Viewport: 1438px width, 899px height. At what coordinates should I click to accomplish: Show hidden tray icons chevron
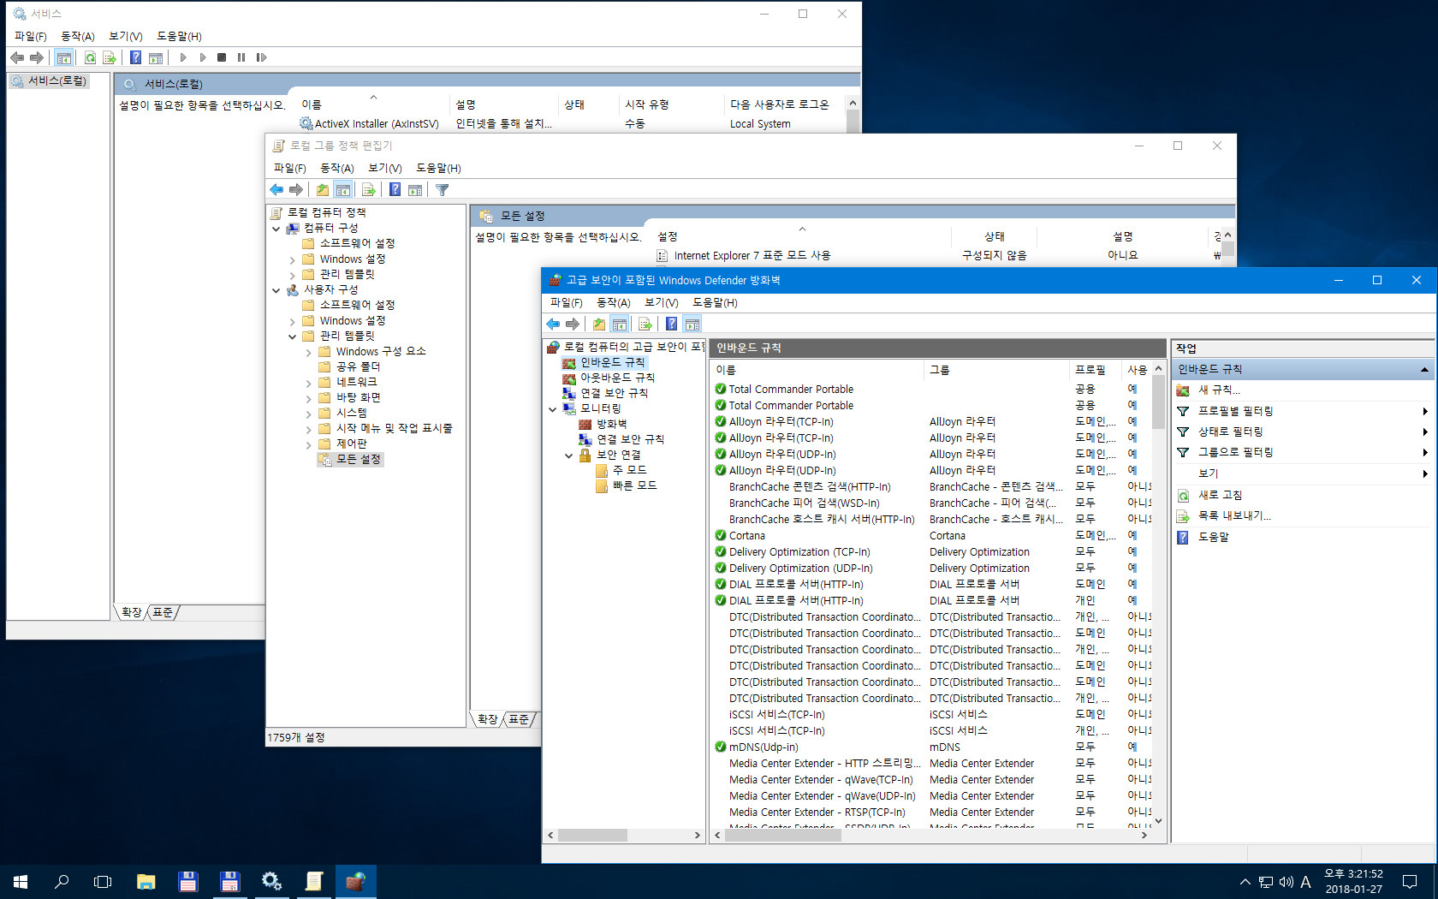pos(1245,882)
